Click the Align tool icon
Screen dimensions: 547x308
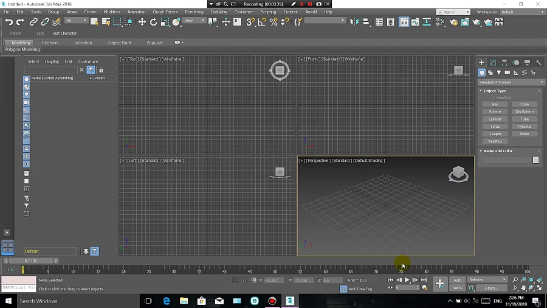[365, 22]
